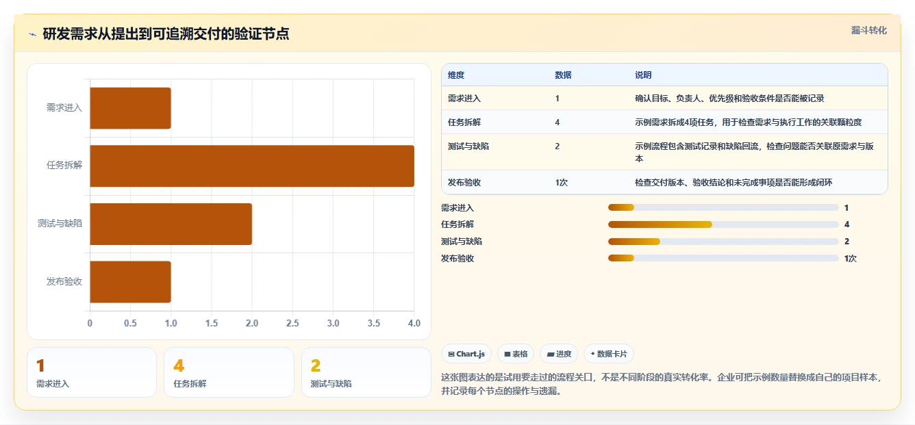Click the 漏斗转化 label in header
This screenshot has height=425, width=915.
tap(869, 30)
